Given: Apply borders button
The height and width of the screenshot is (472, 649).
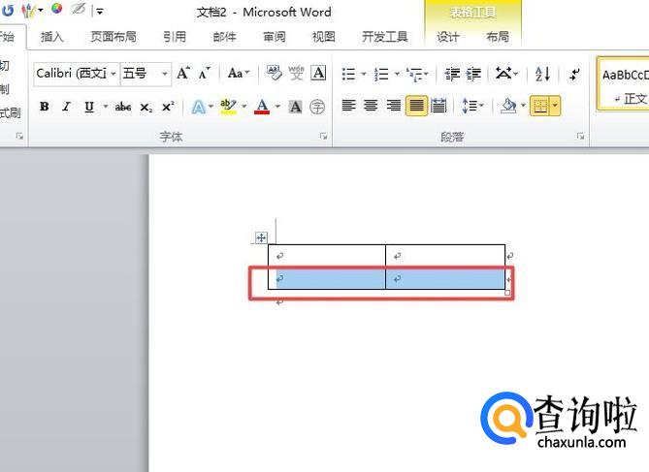Looking at the screenshot, I should click(x=540, y=106).
